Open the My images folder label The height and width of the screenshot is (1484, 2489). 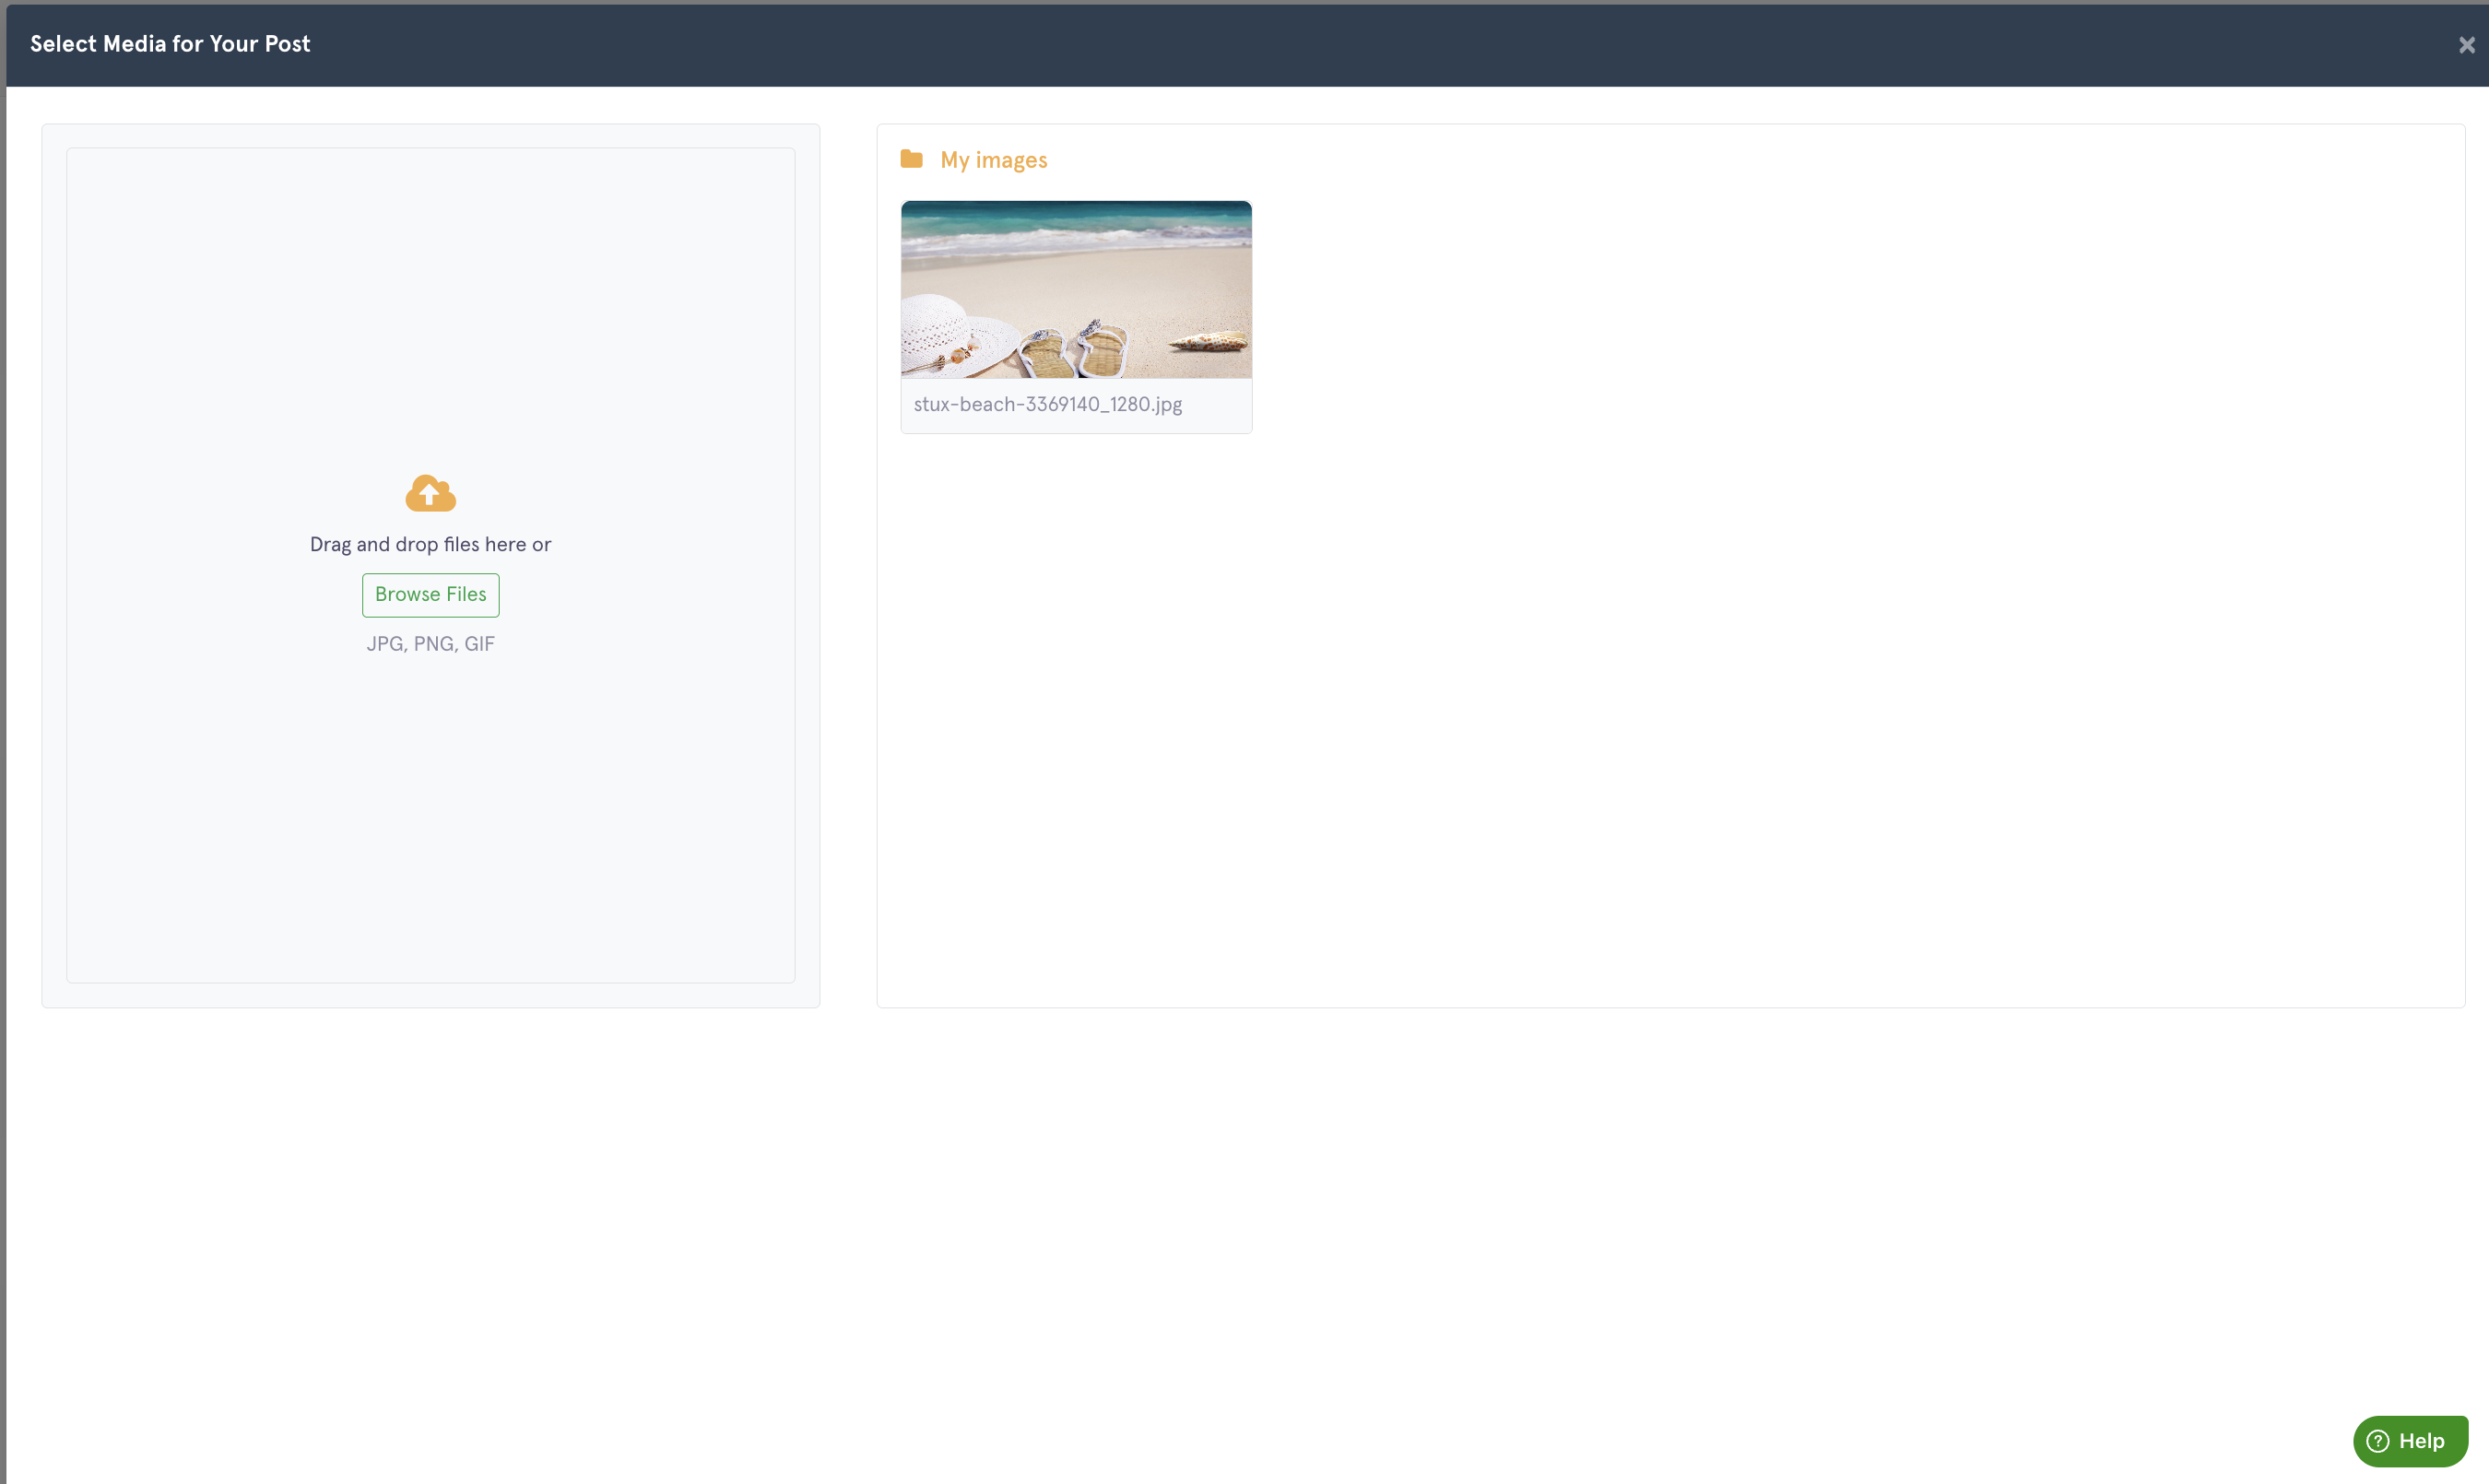tap(993, 160)
